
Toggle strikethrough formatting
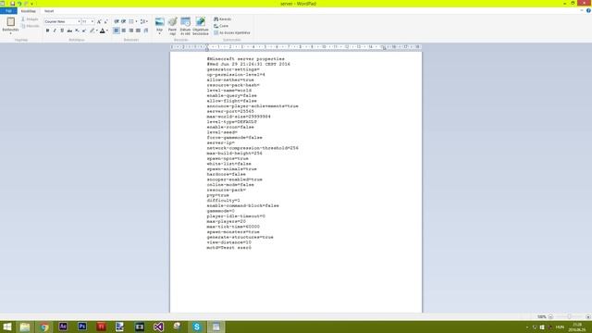pos(69,31)
